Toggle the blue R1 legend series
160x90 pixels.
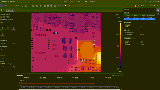click(x=75, y=78)
